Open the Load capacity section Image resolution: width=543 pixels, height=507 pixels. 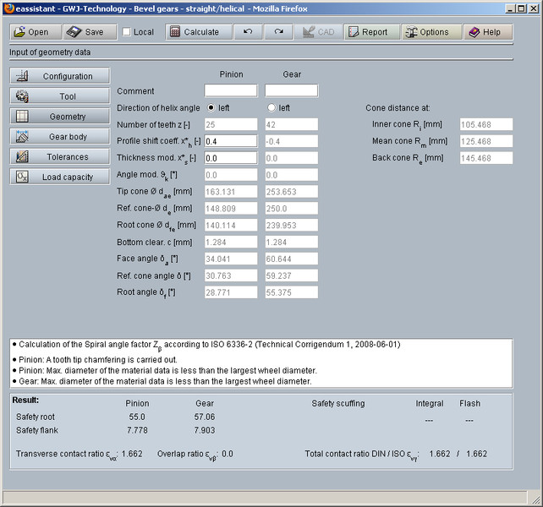(x=60, y=177)
